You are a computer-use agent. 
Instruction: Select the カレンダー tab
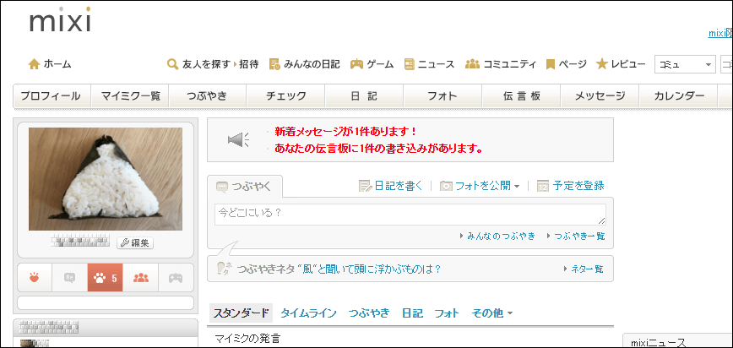[677, 96]
